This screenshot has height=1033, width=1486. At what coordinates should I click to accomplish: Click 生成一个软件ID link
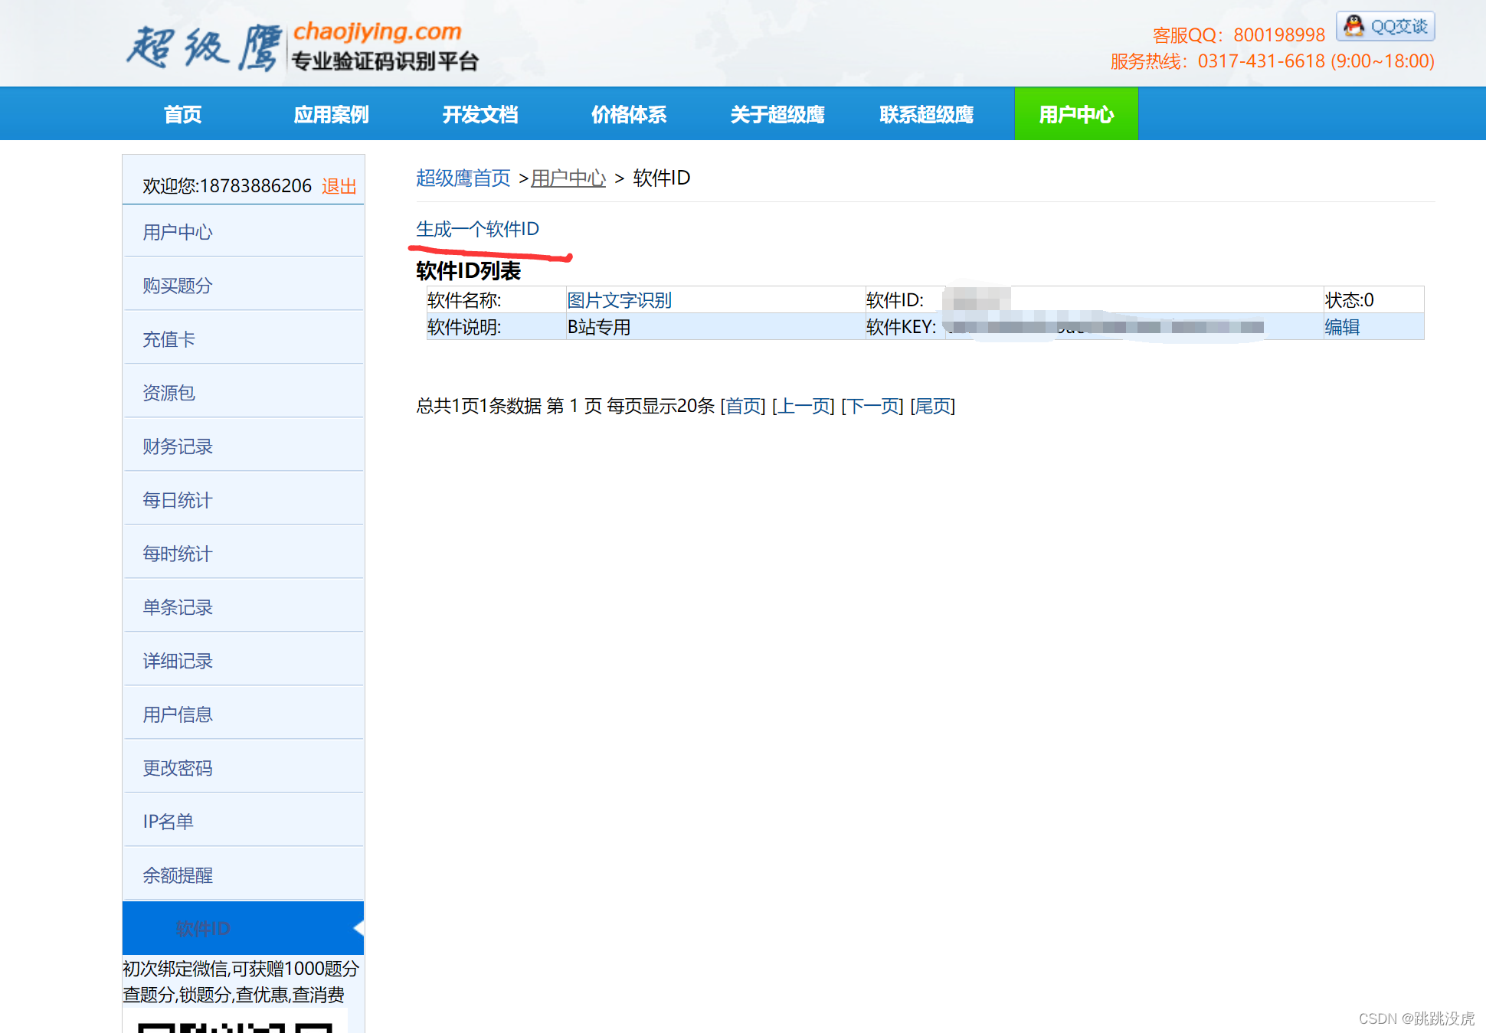click(x=477, y=229)
